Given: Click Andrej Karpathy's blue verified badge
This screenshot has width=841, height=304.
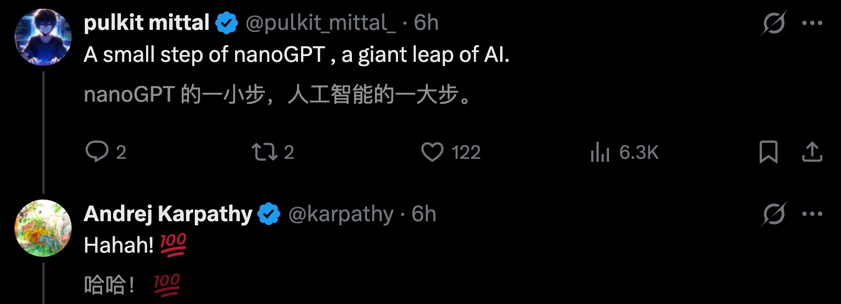Looking at the screenshot, I should [x=269, y=214].
